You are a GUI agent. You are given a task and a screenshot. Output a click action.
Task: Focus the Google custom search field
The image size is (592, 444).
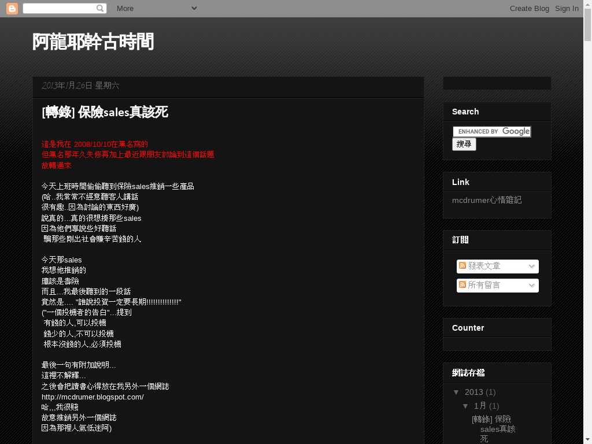click(x=491, y=132)
